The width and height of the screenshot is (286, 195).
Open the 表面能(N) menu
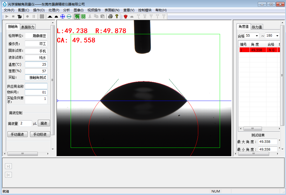112,10
